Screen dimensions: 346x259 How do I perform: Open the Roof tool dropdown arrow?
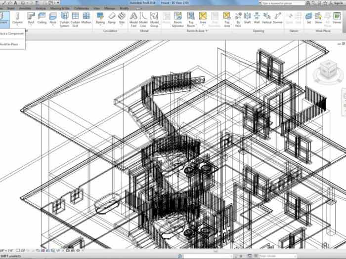coord(31,25)
